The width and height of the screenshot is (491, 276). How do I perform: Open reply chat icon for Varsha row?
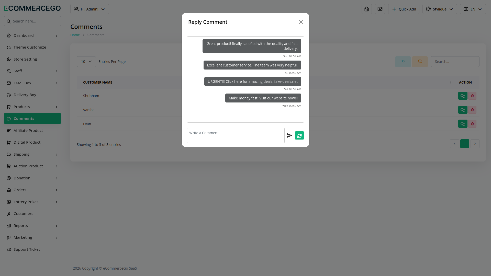[463, 110]
